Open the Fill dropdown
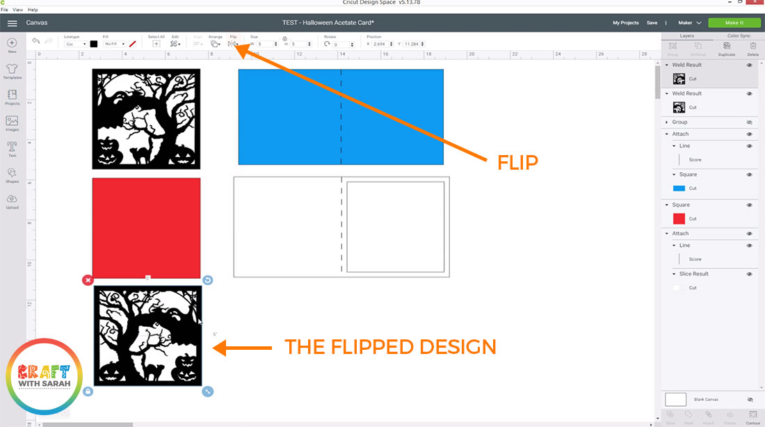 point(115,44)
